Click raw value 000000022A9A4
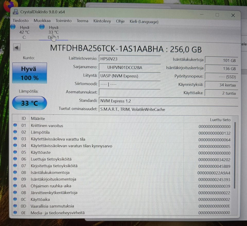Image resolution: width=247 pixels, height=226 pixels. [x=214, y=173]
